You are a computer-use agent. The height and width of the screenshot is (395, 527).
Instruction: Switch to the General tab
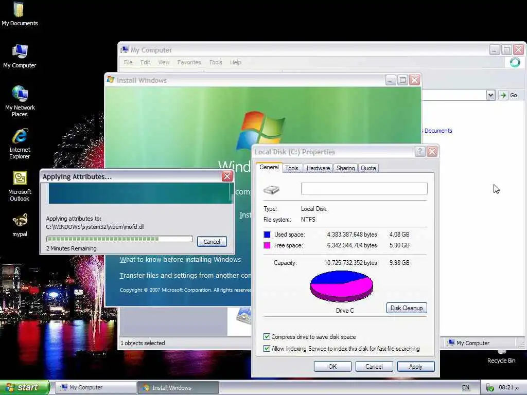(269, 167)
